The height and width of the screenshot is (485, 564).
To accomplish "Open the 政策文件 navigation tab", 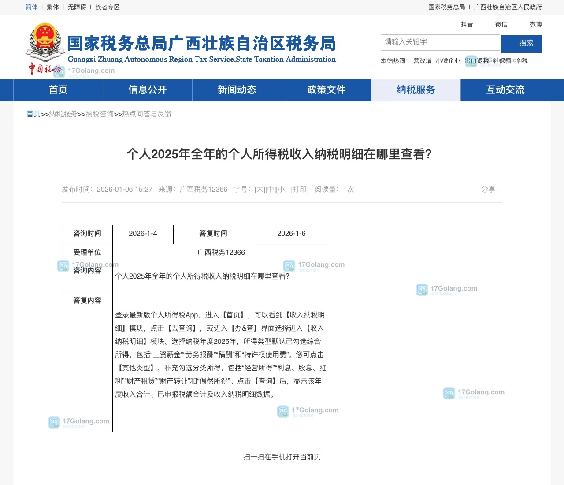I will [x=327, y=90].
